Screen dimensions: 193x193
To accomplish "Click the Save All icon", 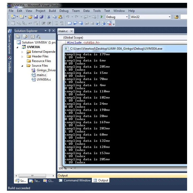I will pyautogui.click(x=41, y=17).
